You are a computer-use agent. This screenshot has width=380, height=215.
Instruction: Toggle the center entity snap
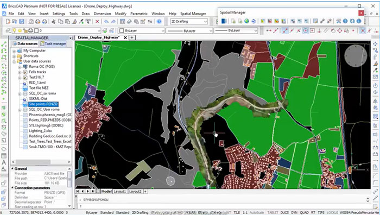click(306, 30)
